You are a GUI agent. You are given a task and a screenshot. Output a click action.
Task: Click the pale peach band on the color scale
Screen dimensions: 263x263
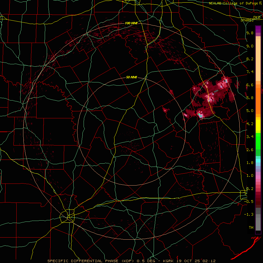click(x=258, y=60)
